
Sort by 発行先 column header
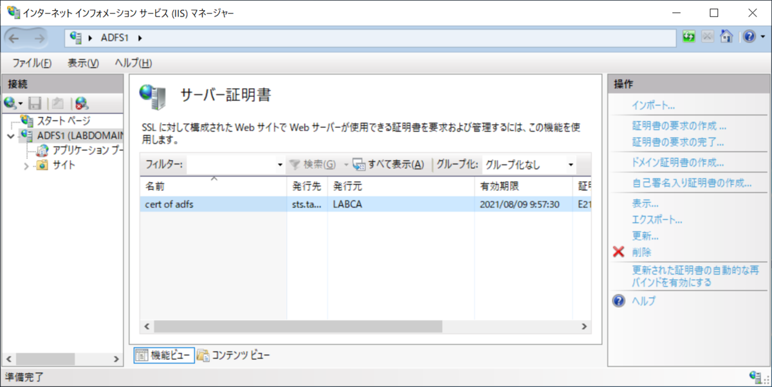[307, 186]
